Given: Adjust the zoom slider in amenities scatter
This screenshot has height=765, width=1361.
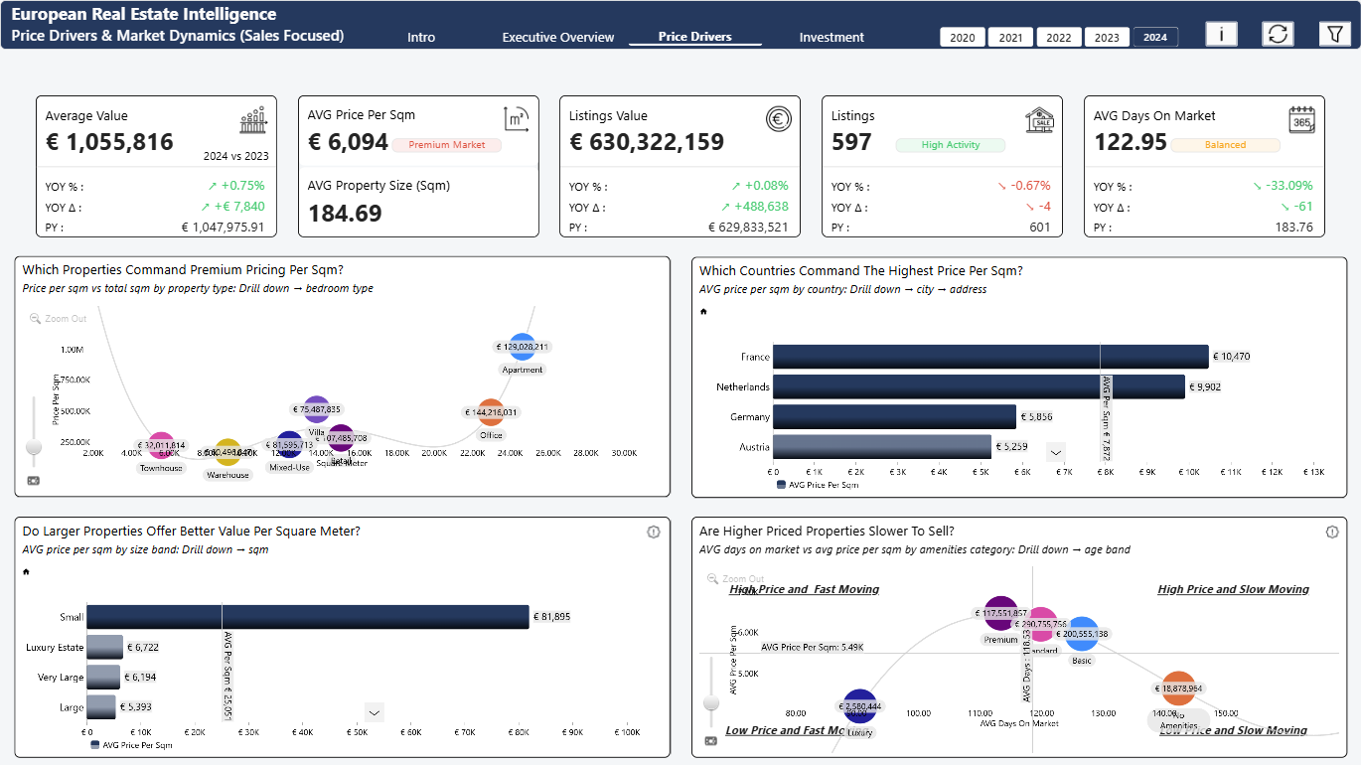Looking at the screenshot, I should 710,703.
